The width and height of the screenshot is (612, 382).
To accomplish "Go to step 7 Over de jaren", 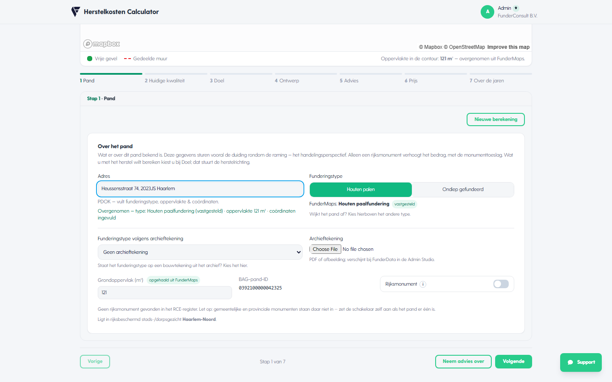I will (x=501, y=78).
